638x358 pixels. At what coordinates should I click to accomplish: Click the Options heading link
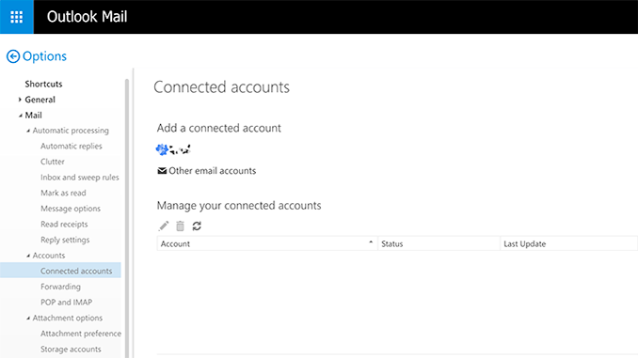[x=44, y=56]
